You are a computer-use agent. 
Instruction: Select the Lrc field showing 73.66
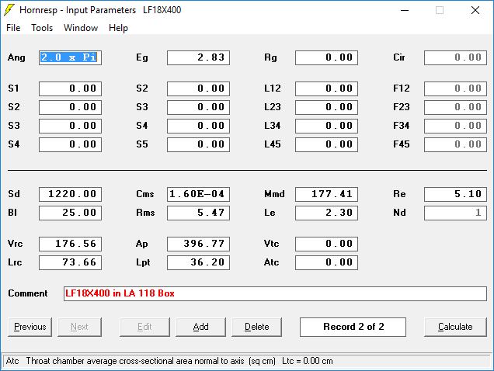click(x=70, y=262)
